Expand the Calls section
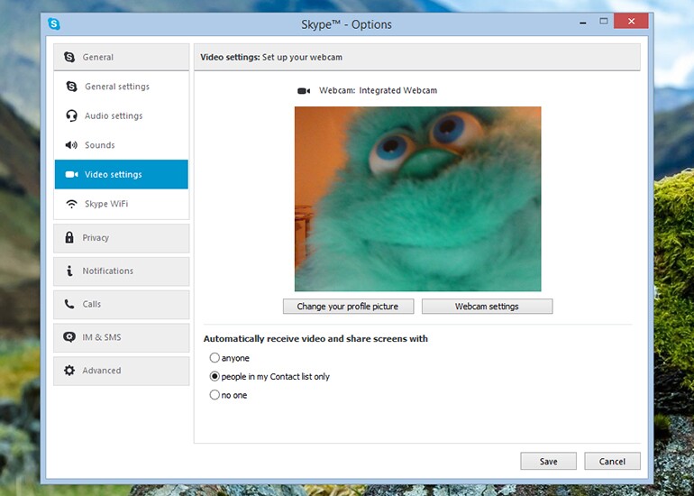The image size is (694, 496). pyautogui.click(x=122, y=304)
